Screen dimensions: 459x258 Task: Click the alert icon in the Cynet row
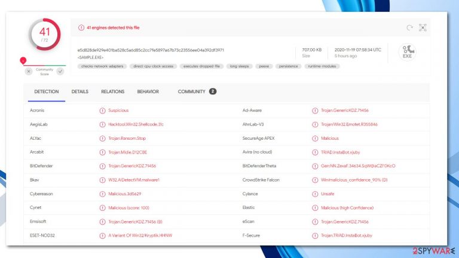point(102,208)
